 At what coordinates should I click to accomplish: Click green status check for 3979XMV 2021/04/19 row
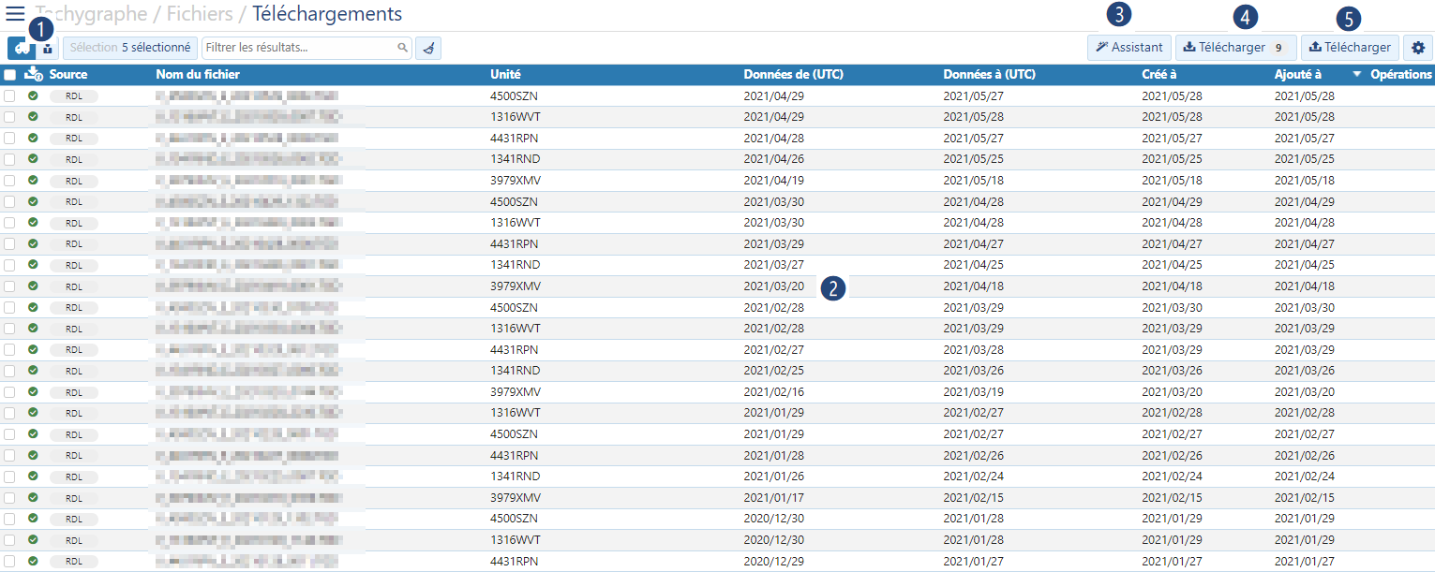[33, 180]
